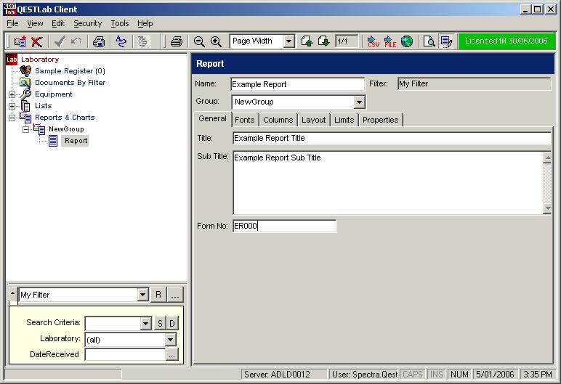561x384 pixels.
Task: Click the globe web export icon
Action: 407,41
